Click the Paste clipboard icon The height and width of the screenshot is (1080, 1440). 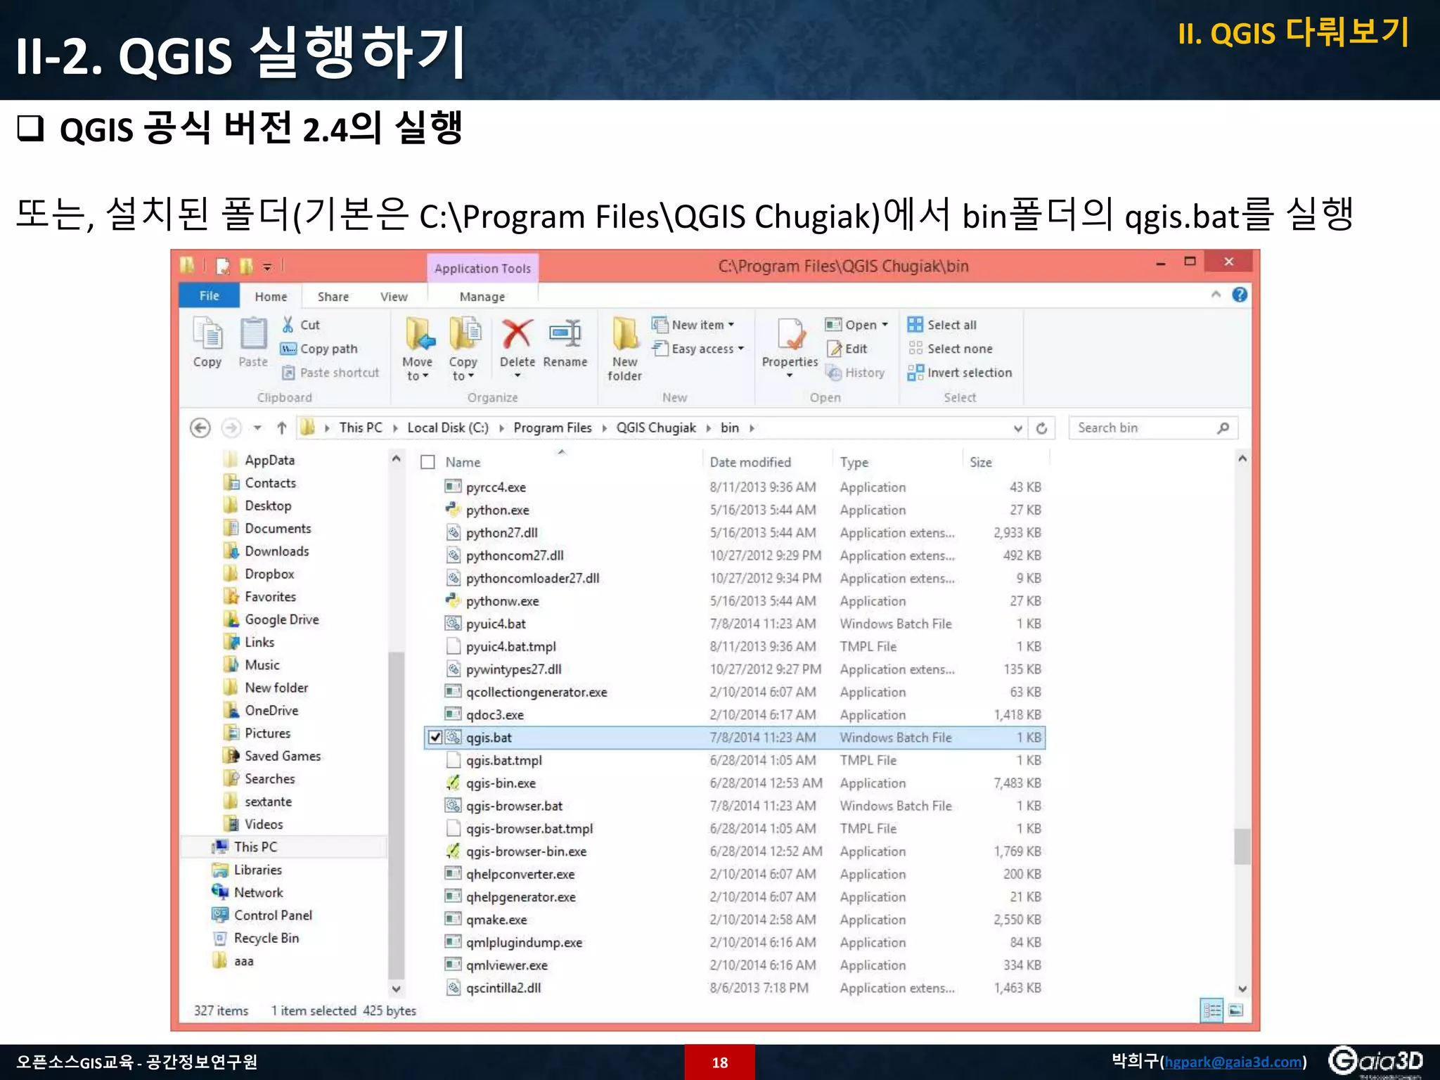tap(253, 334)
